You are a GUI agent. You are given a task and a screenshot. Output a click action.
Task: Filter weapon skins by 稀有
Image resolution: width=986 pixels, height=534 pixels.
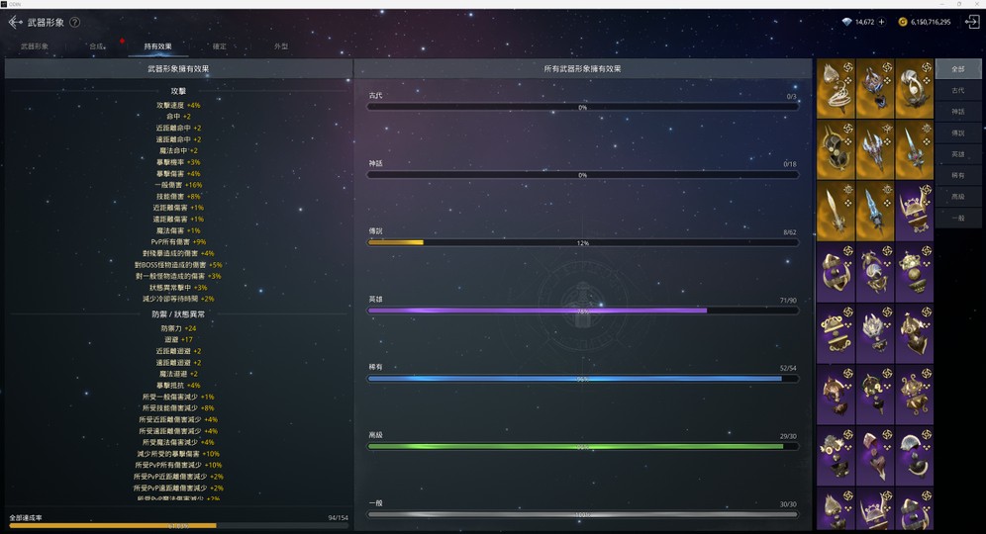(957, 175)
